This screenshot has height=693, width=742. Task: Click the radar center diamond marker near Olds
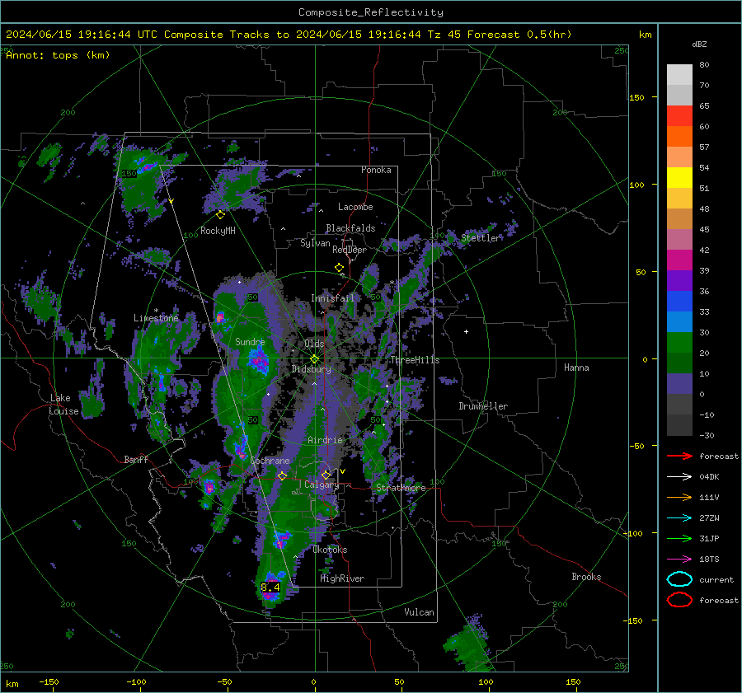[x=315, y=358]
